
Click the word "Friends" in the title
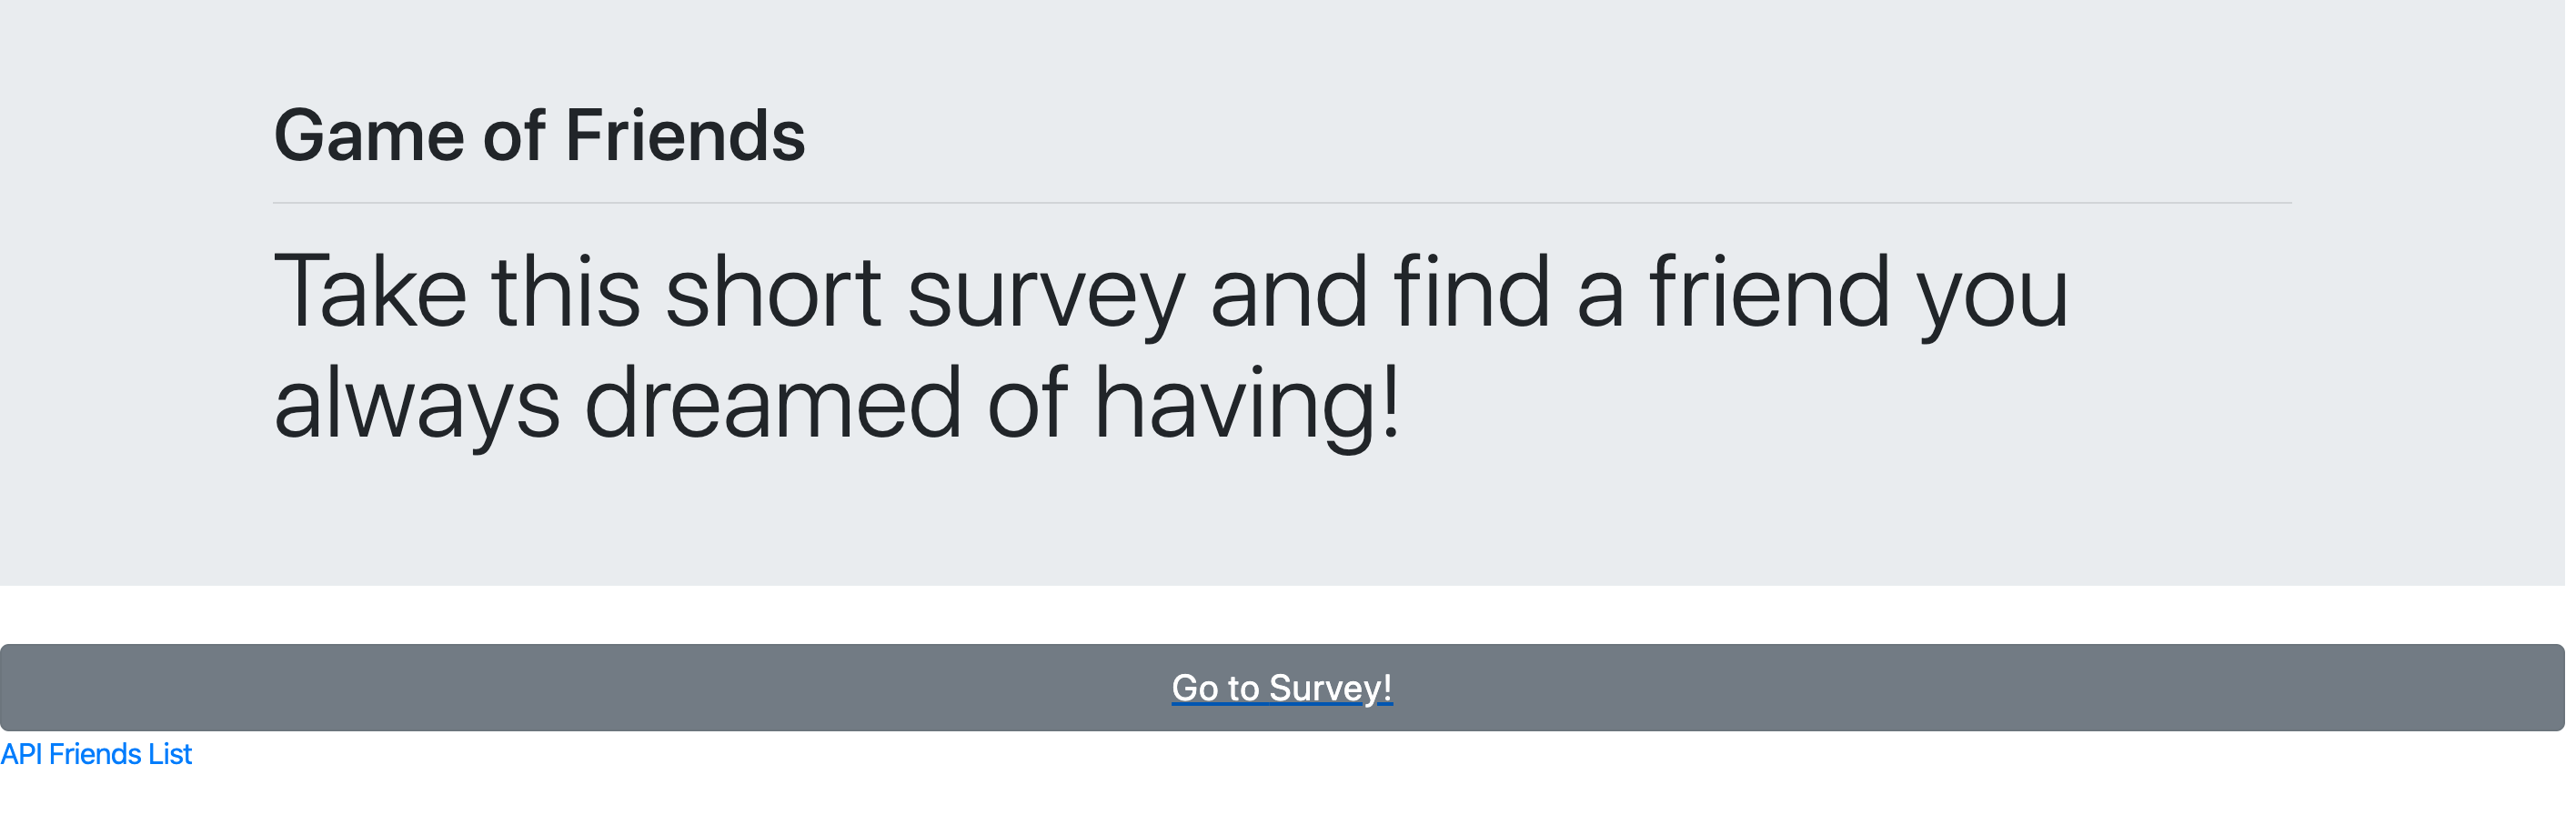[688, 136]
